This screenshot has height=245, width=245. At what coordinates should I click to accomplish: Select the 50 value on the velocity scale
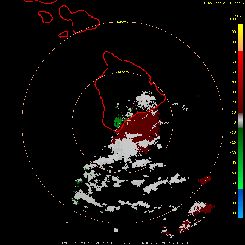pyautogui.click(x=234, y=72)
